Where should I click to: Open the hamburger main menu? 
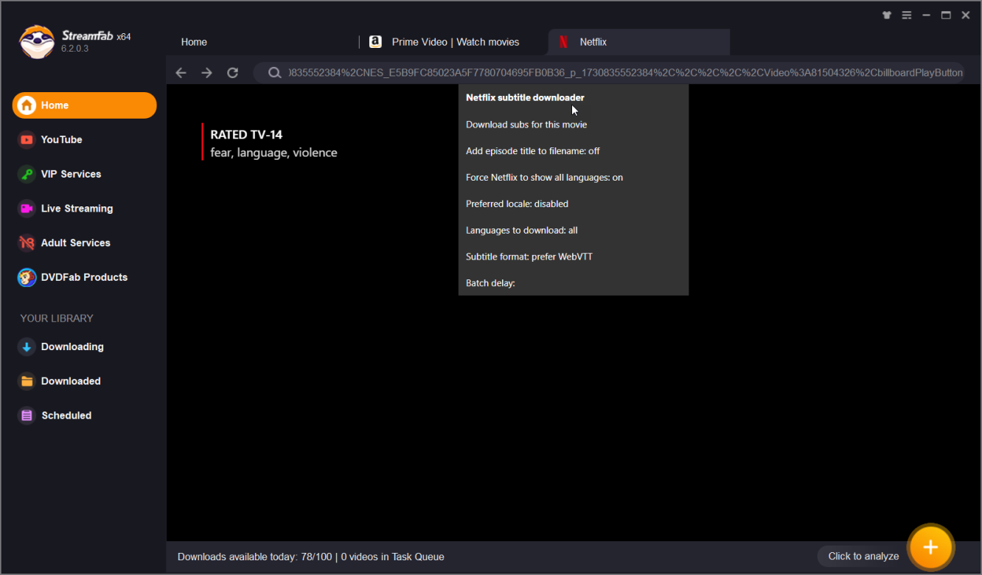pos(907,15)
